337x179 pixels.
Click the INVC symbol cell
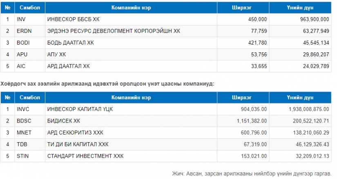(30, 109)
